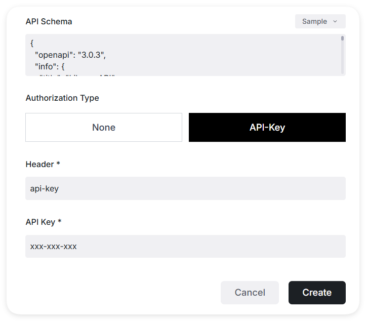
Task: Click the opening brace in the schema
Action: 32,44
